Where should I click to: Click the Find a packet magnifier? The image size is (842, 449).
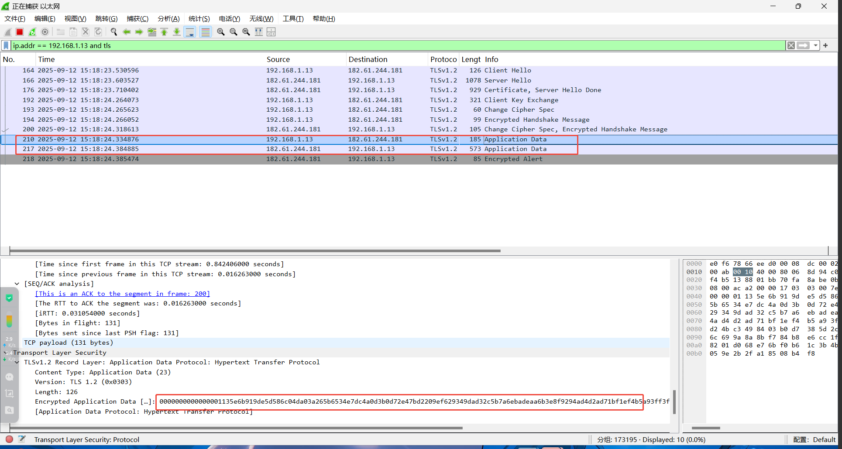click(x=114, y=32)
